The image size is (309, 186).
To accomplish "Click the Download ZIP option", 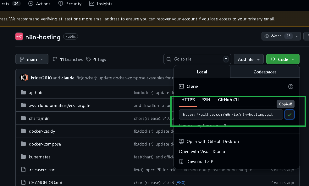I will pos(200,162).
